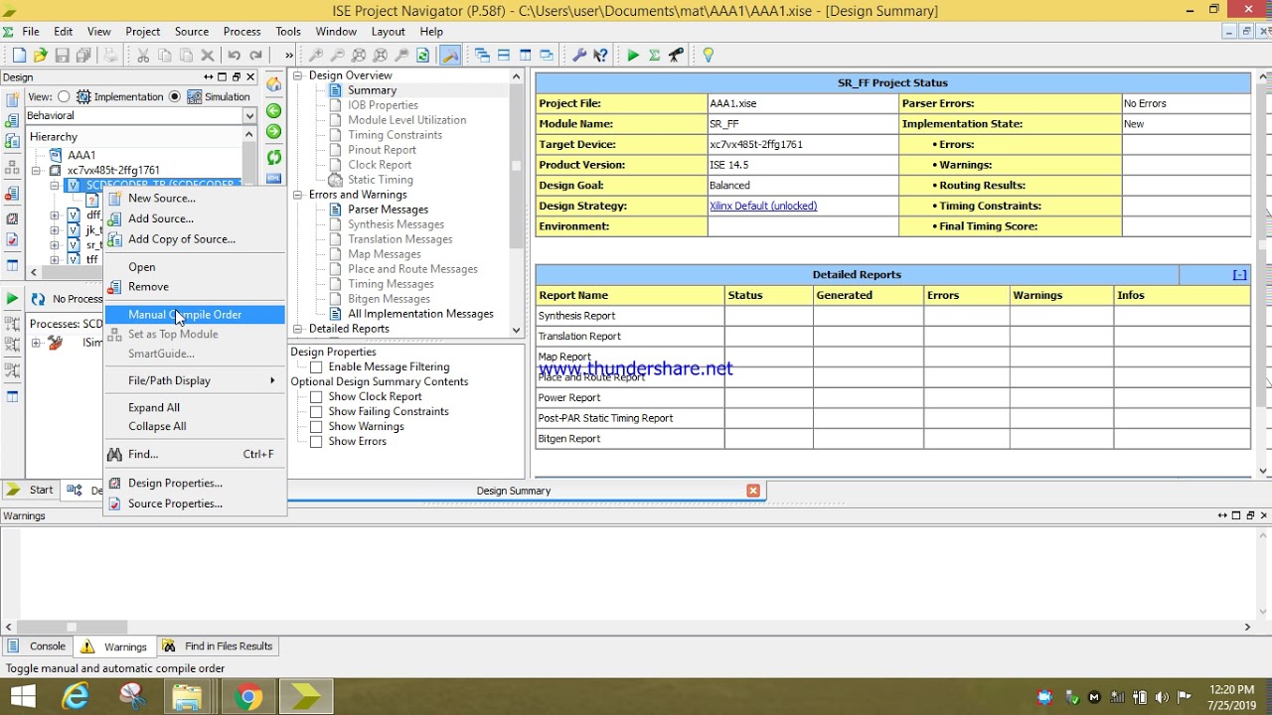The width and height of the screenshot is (1272, 715).
Task: Click the green Back arrow icon
Action: (x=274, y=110)
